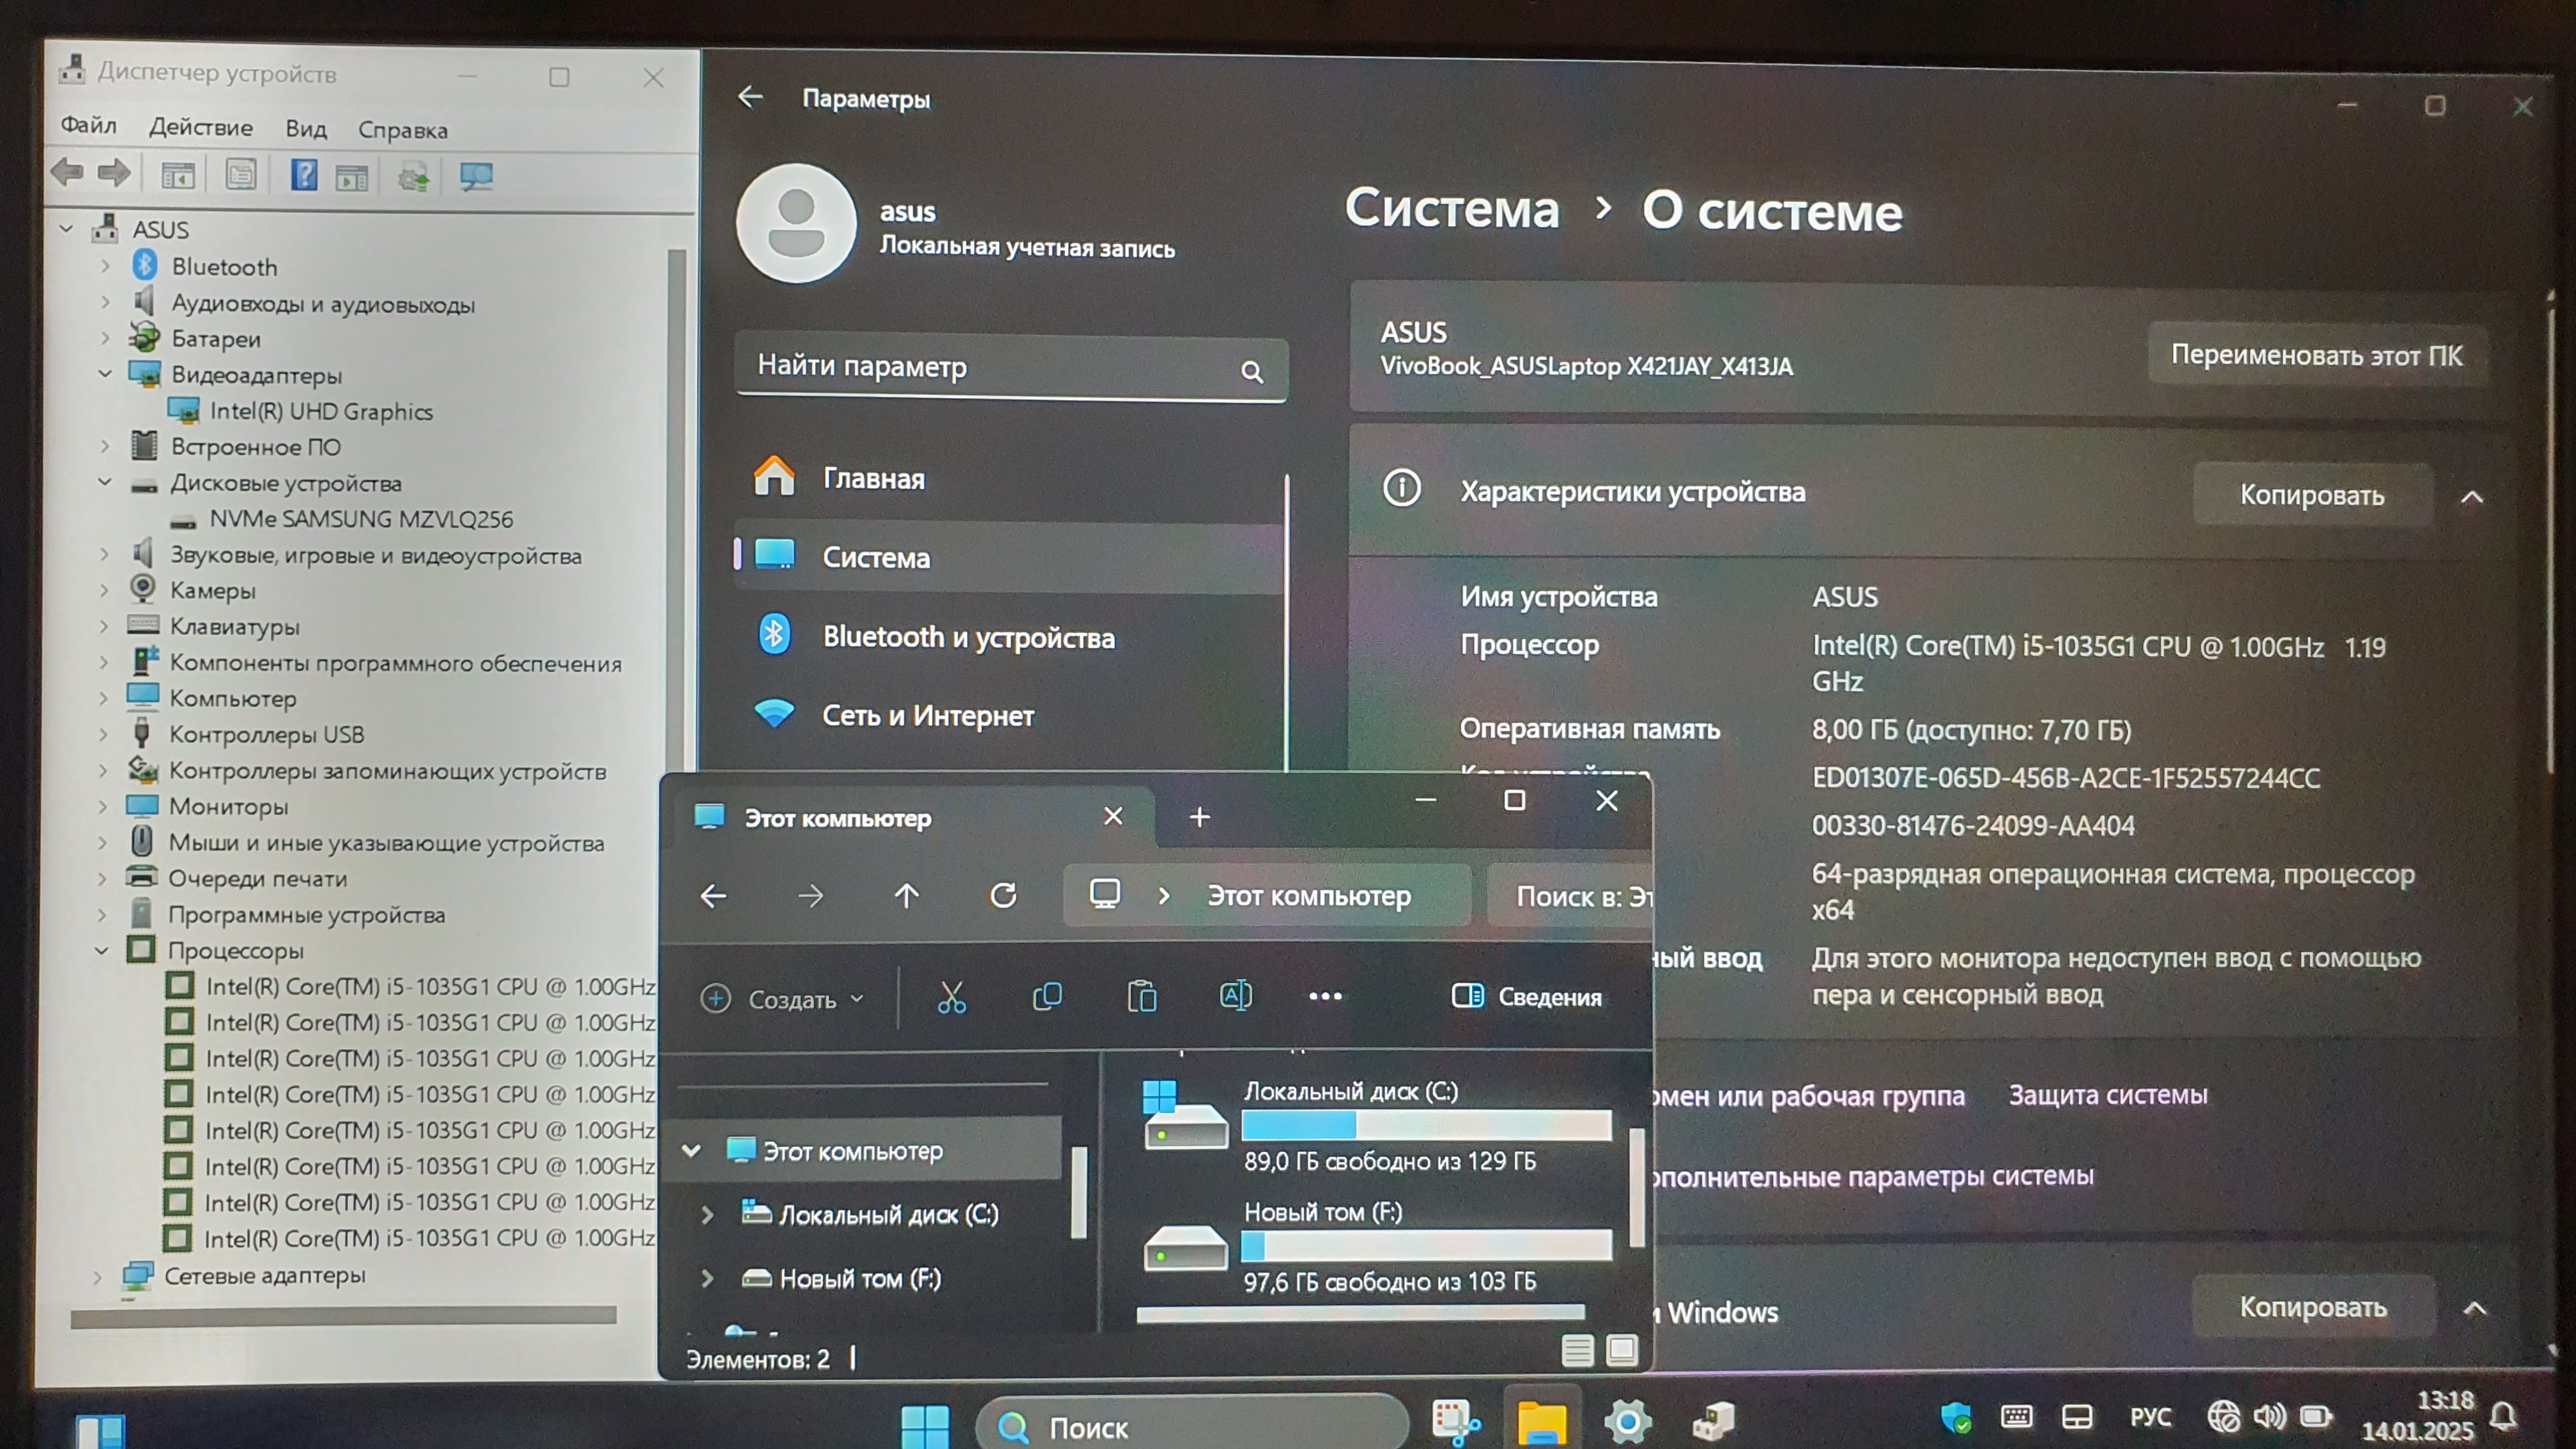Open Settings gear from the taskbar
Image resolution: width=2576 pixels, height=1449 pixels.
click(1627, 1421)
